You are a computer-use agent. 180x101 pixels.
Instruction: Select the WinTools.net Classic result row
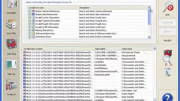pyautogui.click(x=85, y=52)
